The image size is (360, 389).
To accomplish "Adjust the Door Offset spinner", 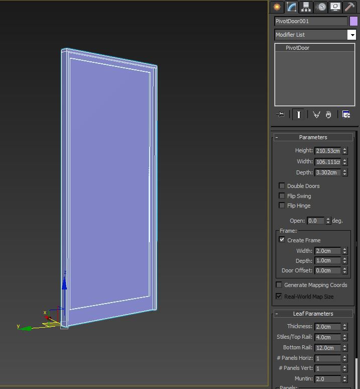I will point(344,270).
